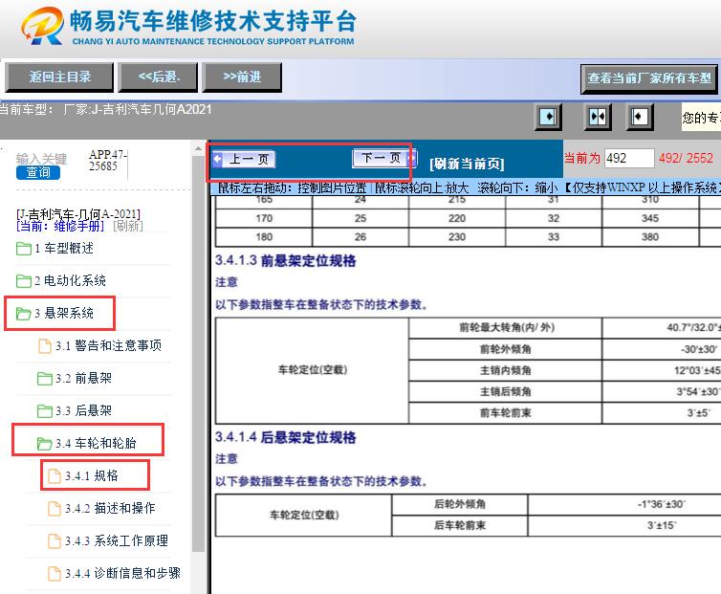Collapse folder icon for 3.4 车轮和轮胎

[x=45, y=443]
